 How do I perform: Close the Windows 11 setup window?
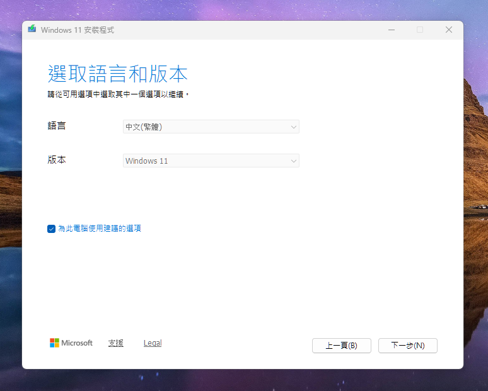click(x=449, y=30)
